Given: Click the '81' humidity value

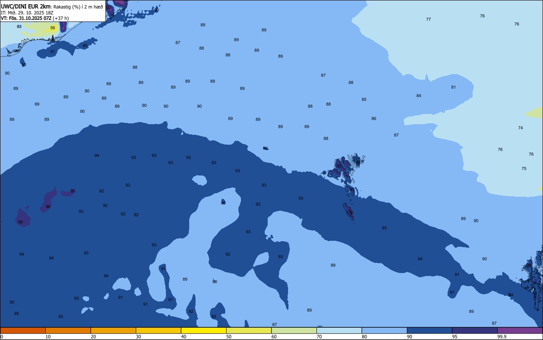Looking at the screenshot, I should click(453, 87).
